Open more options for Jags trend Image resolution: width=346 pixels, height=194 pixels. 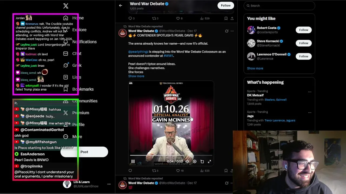[310, 113]
